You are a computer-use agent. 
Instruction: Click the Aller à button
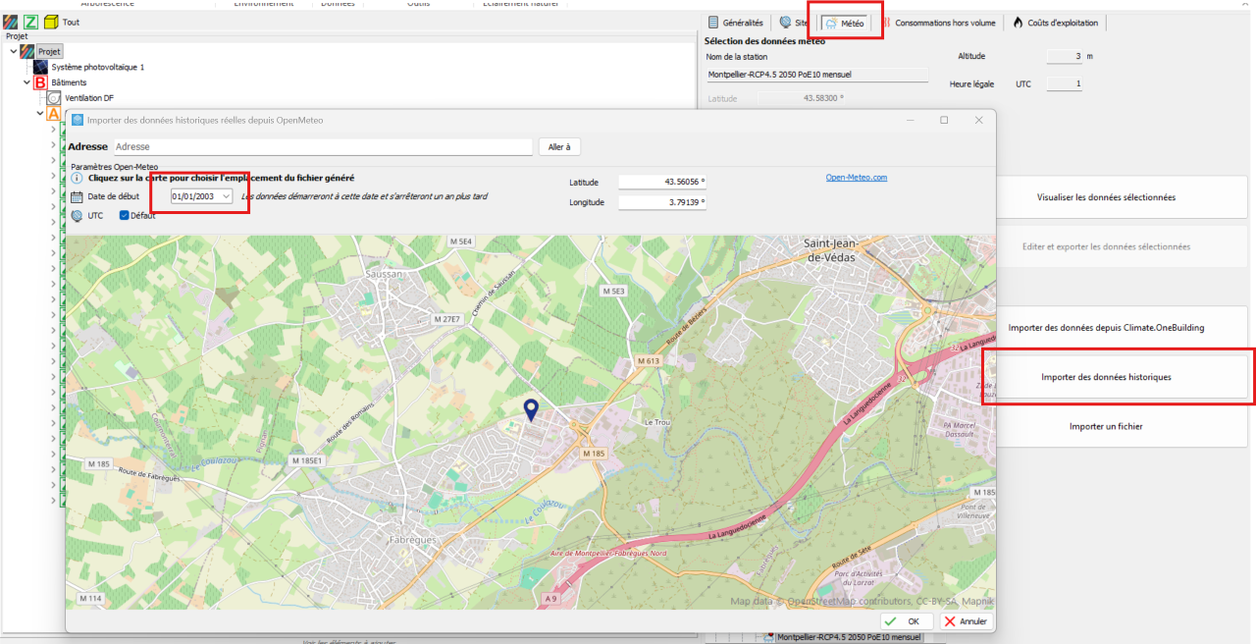click(559, 146)
